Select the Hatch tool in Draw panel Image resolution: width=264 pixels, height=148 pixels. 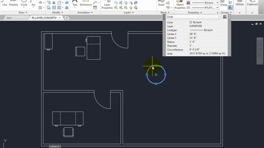40,7
